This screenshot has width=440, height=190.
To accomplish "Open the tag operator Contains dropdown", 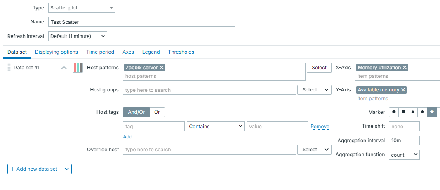I will [216, 127].
